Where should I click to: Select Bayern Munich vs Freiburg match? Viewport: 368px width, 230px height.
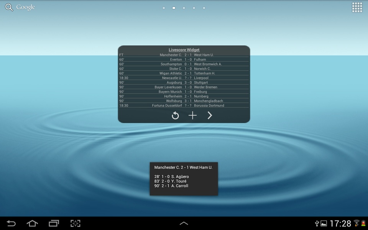[184, 92]
